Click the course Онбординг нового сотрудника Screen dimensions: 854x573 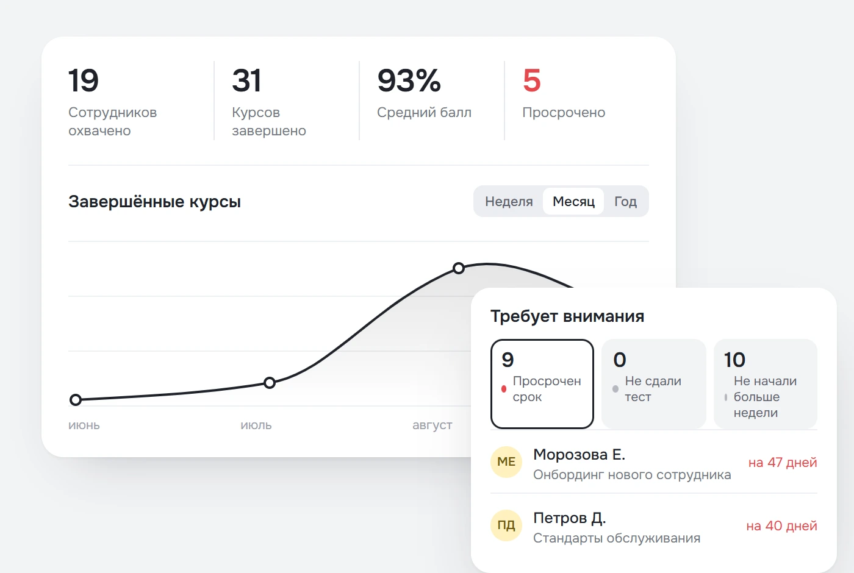[x=632, y=475]
